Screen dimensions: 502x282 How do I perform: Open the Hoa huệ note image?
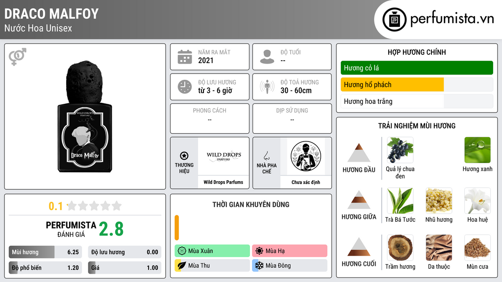click(477, 201)
